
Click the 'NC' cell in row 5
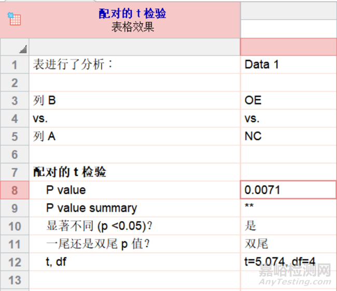tap(288, 136)
